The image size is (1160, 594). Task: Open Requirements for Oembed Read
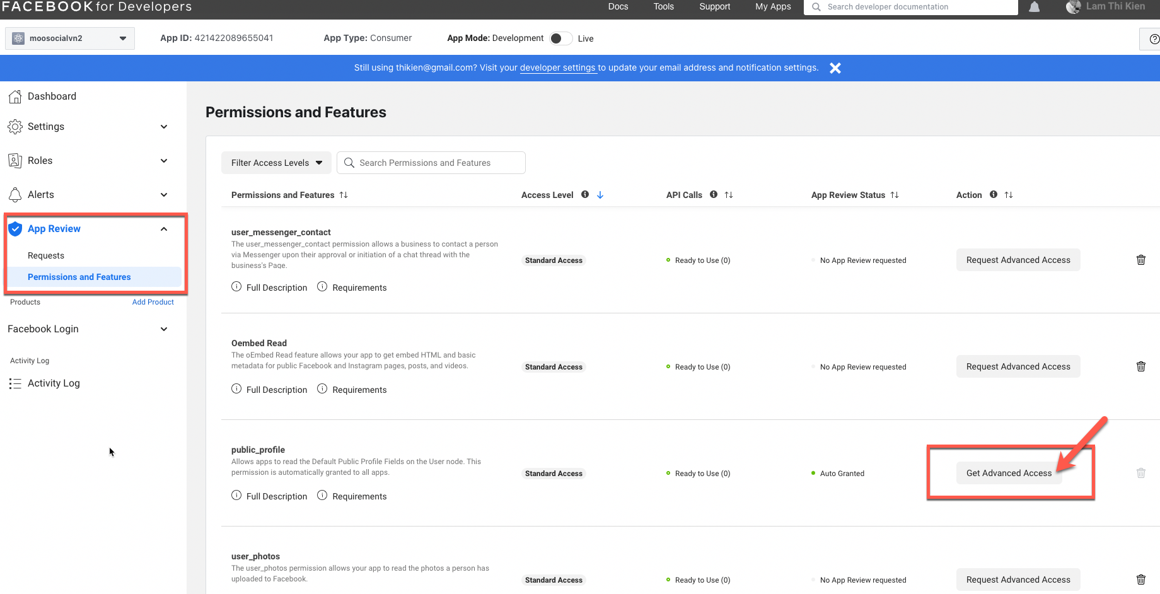pyautogui.click(x=352, y=389)
